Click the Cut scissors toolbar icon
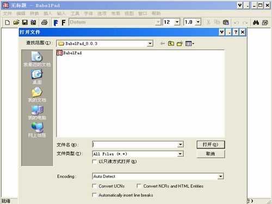This screenshot has height=204, width=272. 208,22
